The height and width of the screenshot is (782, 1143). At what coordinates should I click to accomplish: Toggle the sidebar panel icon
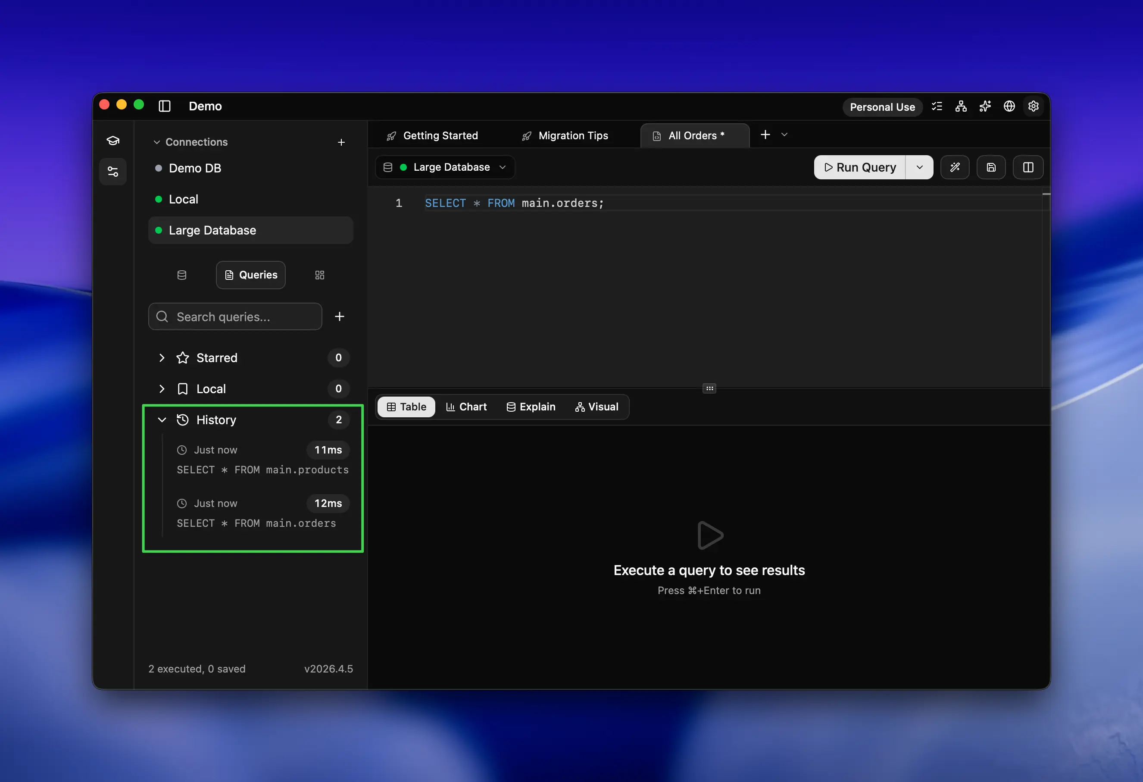(165, 106)
